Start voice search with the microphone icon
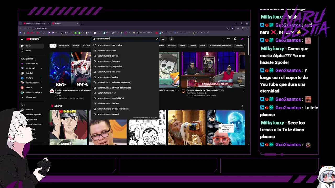Image resolution: width=335 pixels, height=188 pixels. point(171,39)
